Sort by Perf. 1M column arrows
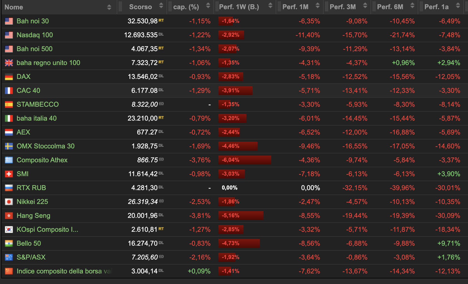Screen dimensions: 468x284 318,6
